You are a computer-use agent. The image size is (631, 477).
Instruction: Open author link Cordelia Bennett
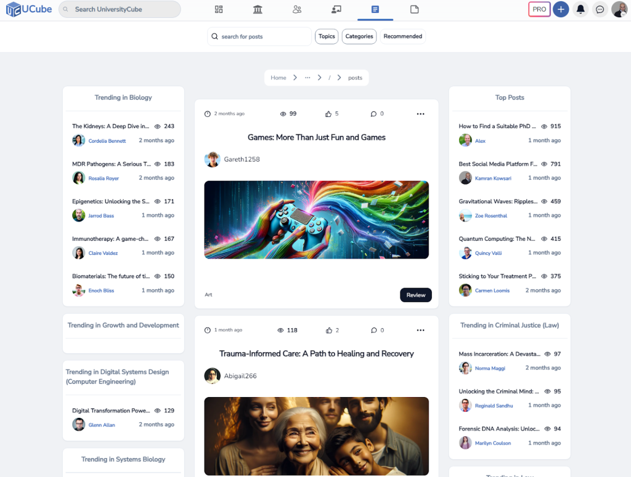coord(107,141)
